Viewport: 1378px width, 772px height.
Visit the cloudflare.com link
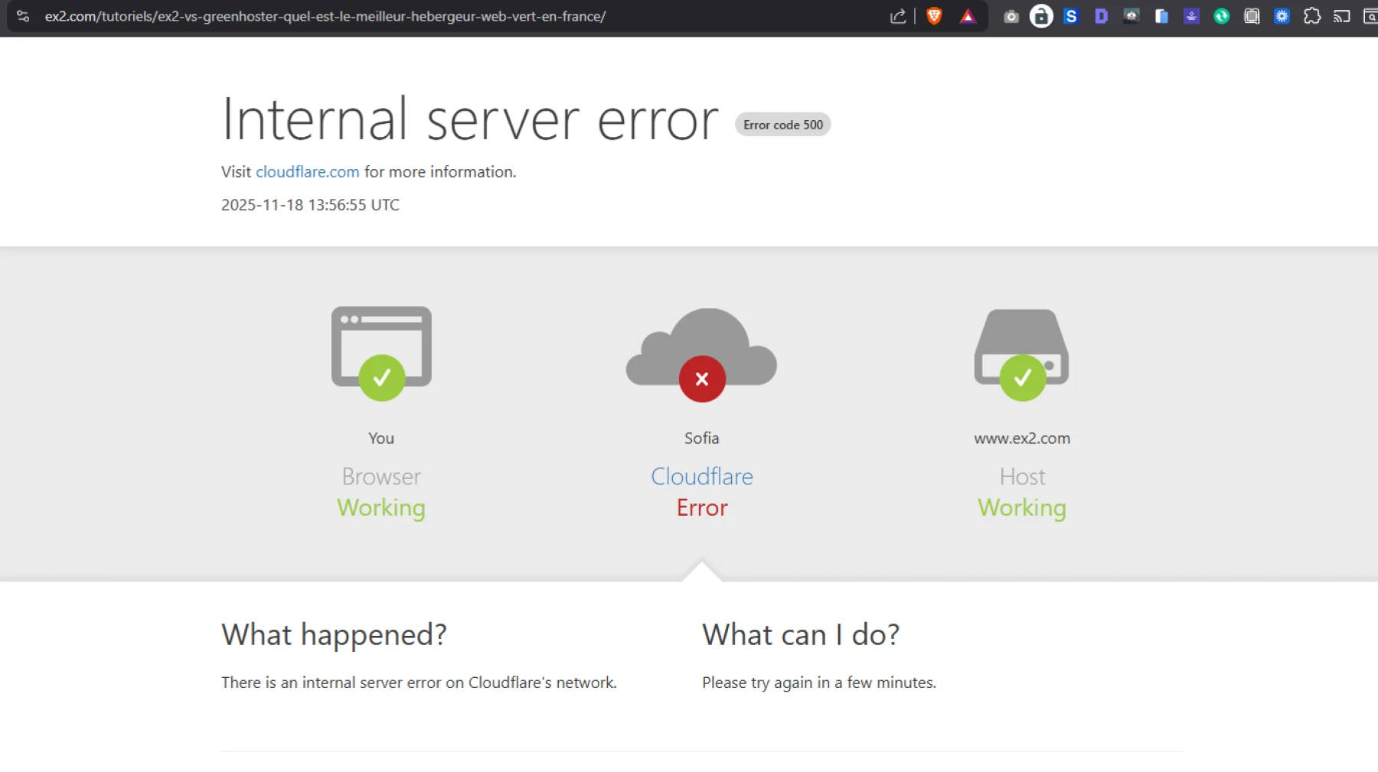(307, 171)
